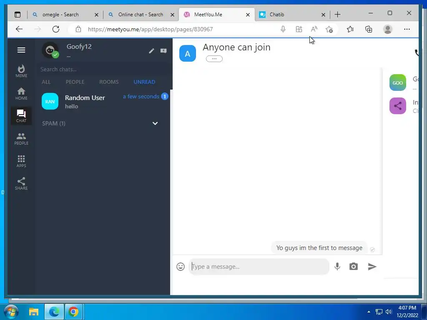Open the Collections icon
The height and width of the screenshot is (320, 427).
[x=369, y=29]
